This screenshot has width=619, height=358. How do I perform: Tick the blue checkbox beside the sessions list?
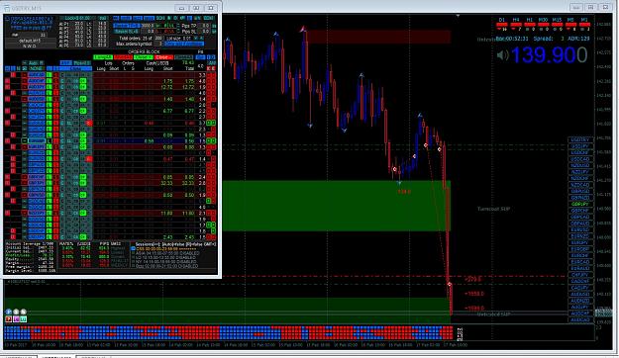[133, 249]
